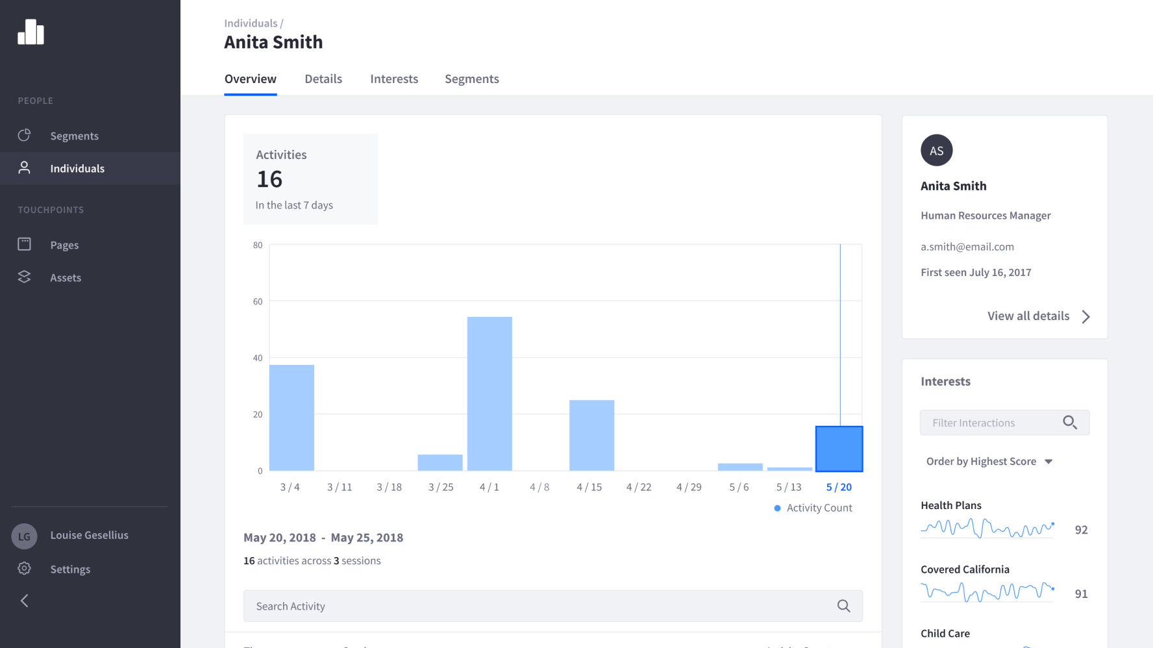Click the bar-chart app logo
The width and height of the screenshot is (1153, 648).
pos(31,32)
